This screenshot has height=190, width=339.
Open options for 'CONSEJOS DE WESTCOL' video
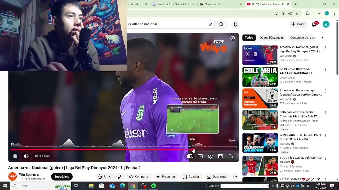[326, 136]
